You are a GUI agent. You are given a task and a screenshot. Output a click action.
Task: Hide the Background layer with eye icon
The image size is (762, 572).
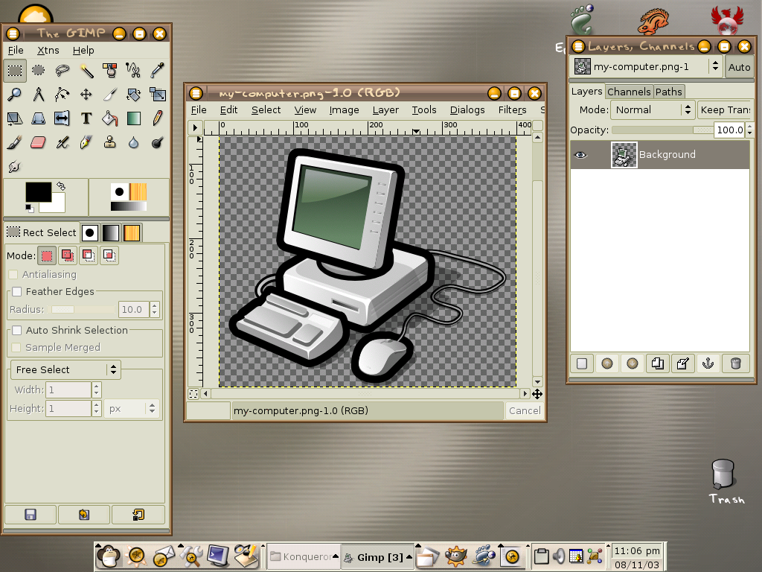pyautogui.click(x=580, y=155)
